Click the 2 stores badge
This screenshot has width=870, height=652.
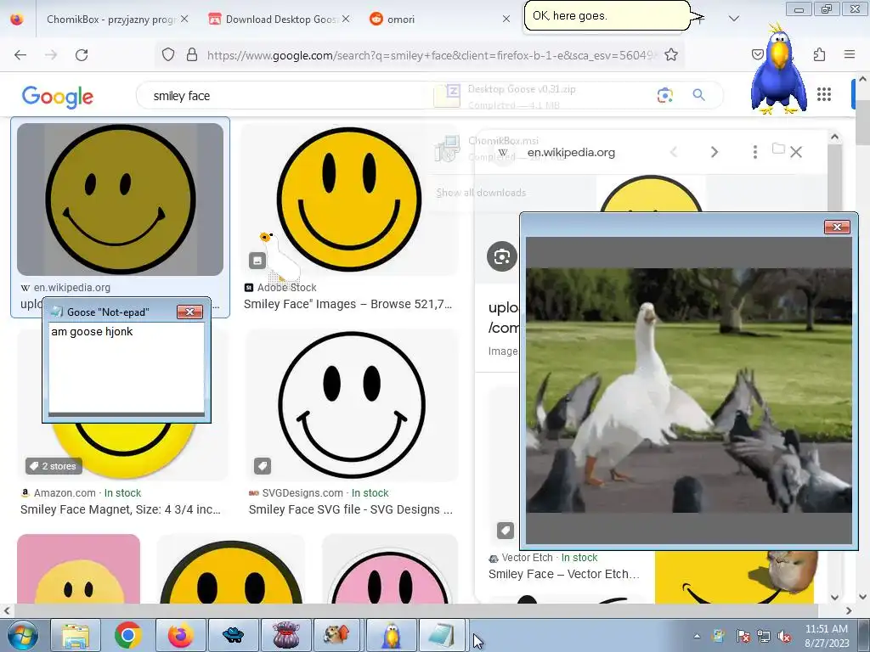tap(54, 466)
